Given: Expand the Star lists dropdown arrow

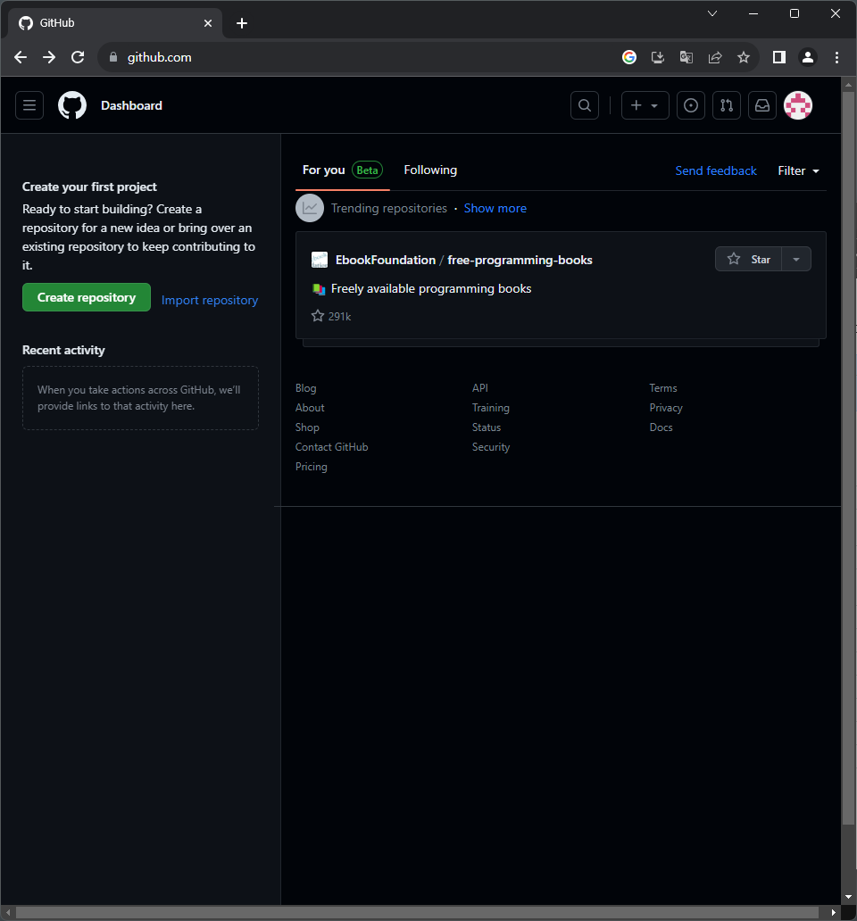Looking at the screenshot, I should pos(796,259).
